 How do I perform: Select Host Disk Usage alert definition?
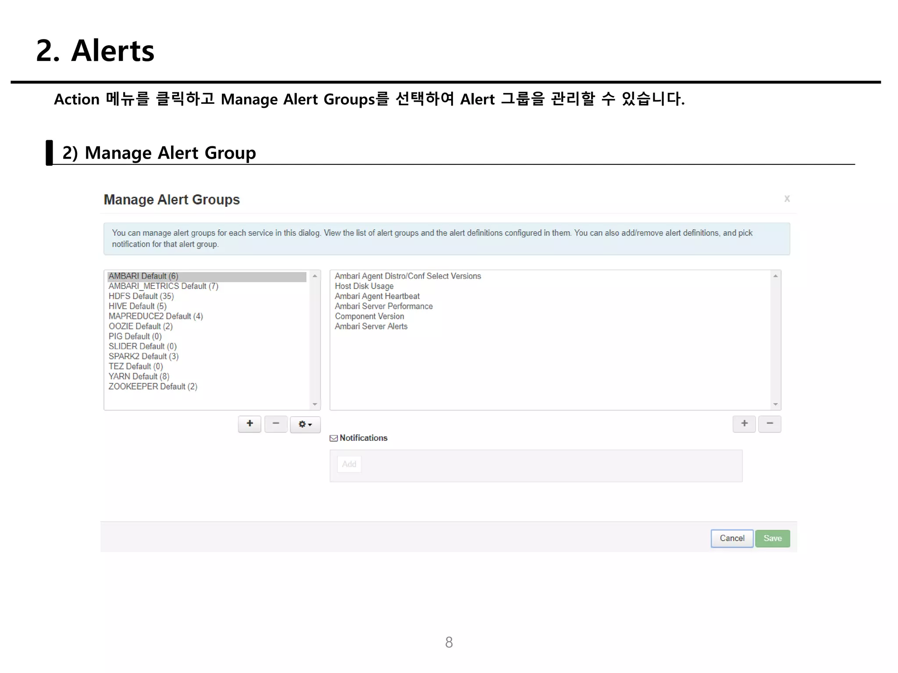tap(364, 286)
